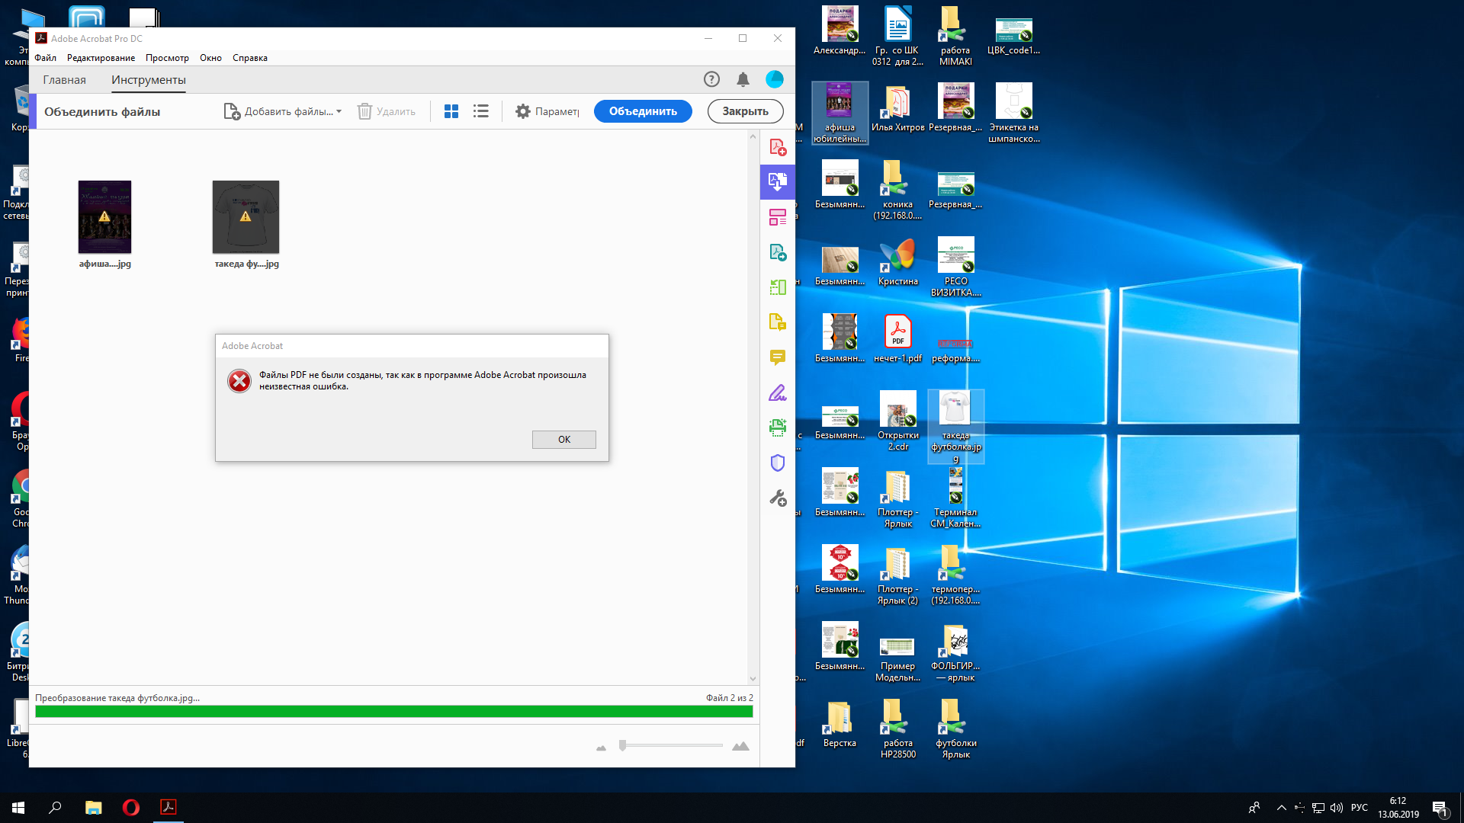Open the help question mark icon

(x=711, y=79)
